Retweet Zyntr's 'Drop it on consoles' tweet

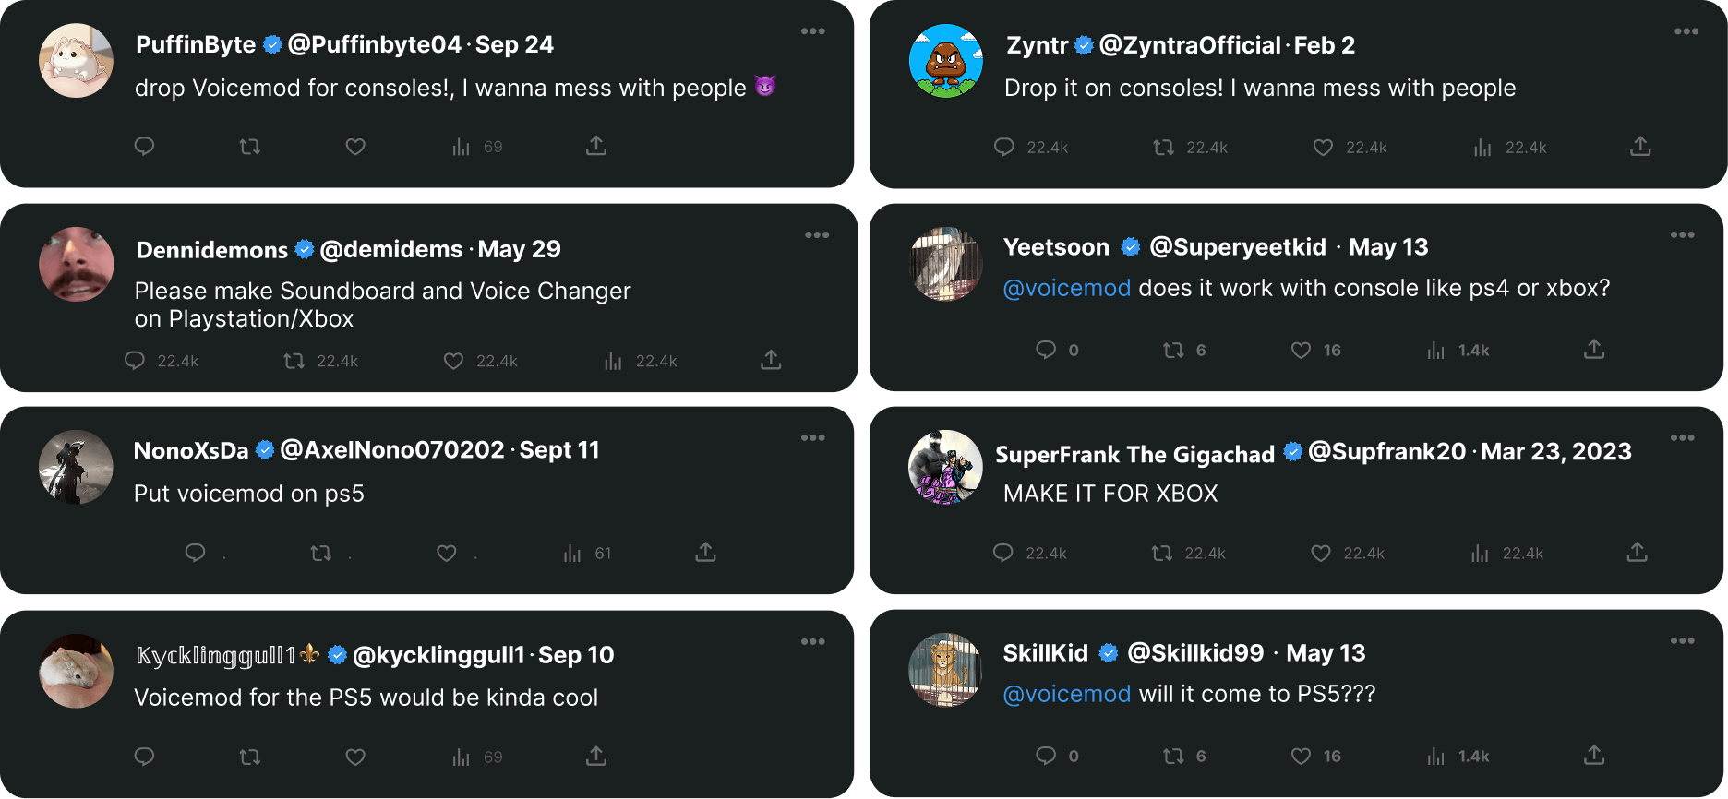click(x=1163, y=147)
